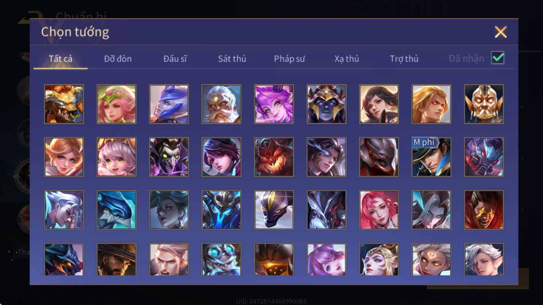Image resolution: width=543 pixels, height=305 pixels.
Task: Choose the white-bearded old man hero
Action: point(221,104)
